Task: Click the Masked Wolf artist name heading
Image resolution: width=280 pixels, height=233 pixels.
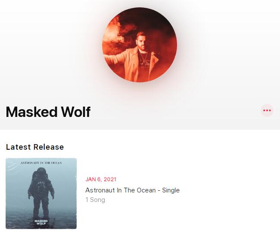Action: 48,112
